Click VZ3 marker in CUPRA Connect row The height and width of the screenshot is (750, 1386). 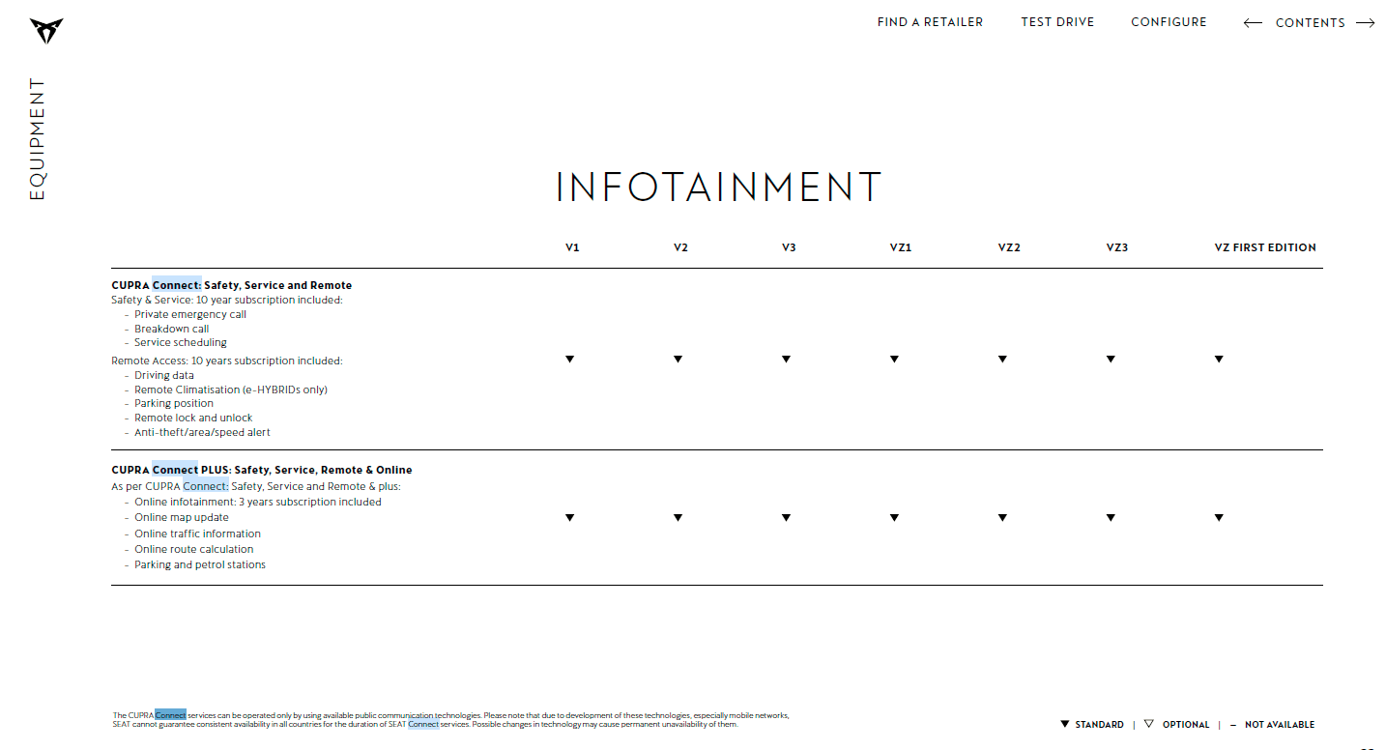(x=1111, y=360)
